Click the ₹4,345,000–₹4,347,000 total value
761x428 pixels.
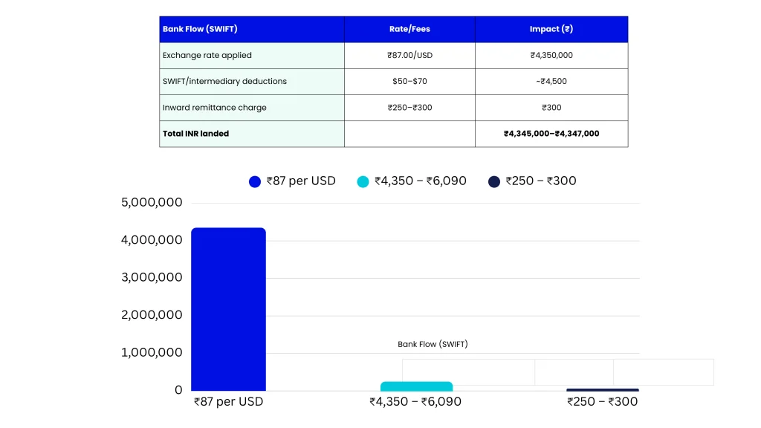551,134
